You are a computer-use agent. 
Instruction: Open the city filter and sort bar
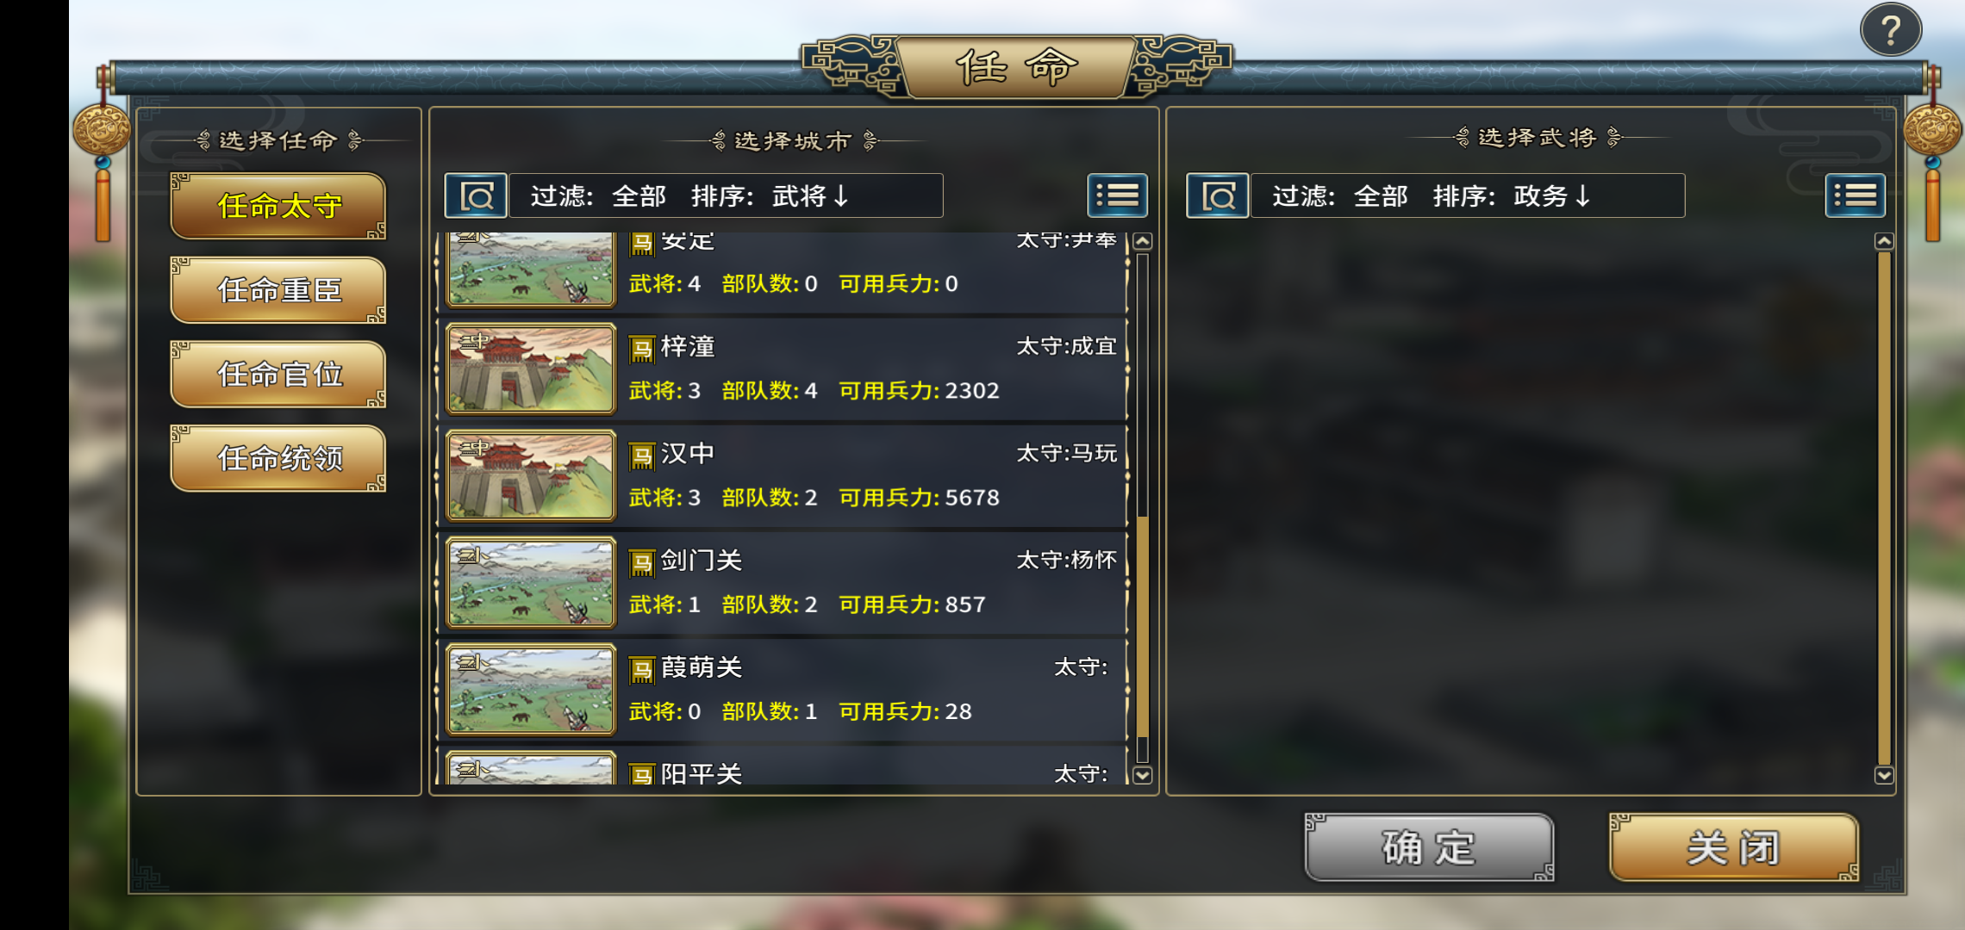(726, 195)
